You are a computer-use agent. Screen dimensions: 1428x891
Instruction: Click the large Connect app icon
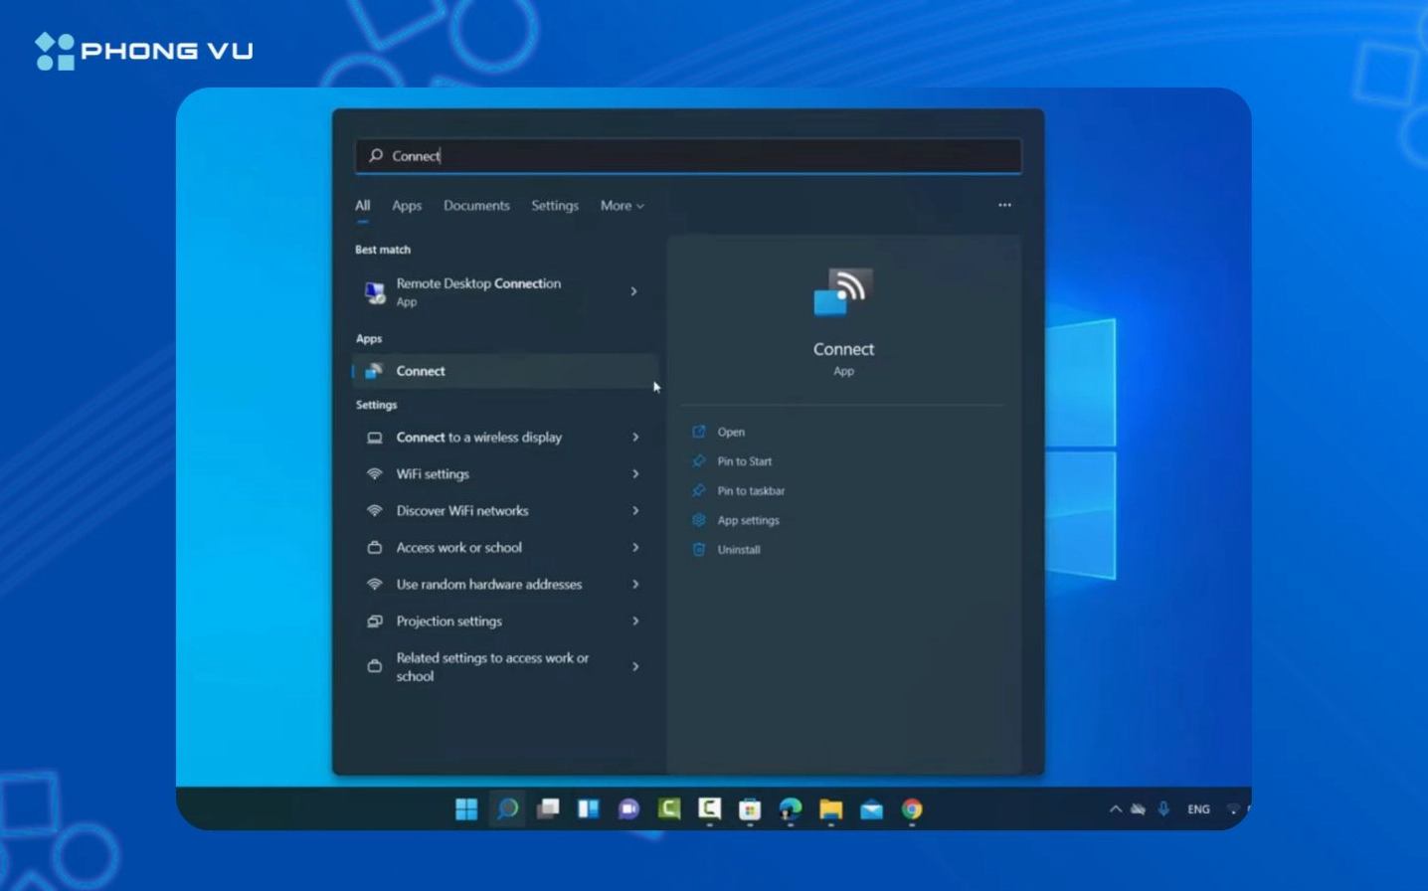pos(843,292)
